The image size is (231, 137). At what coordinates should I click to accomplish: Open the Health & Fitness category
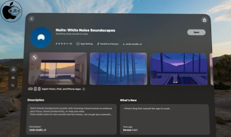108,44
